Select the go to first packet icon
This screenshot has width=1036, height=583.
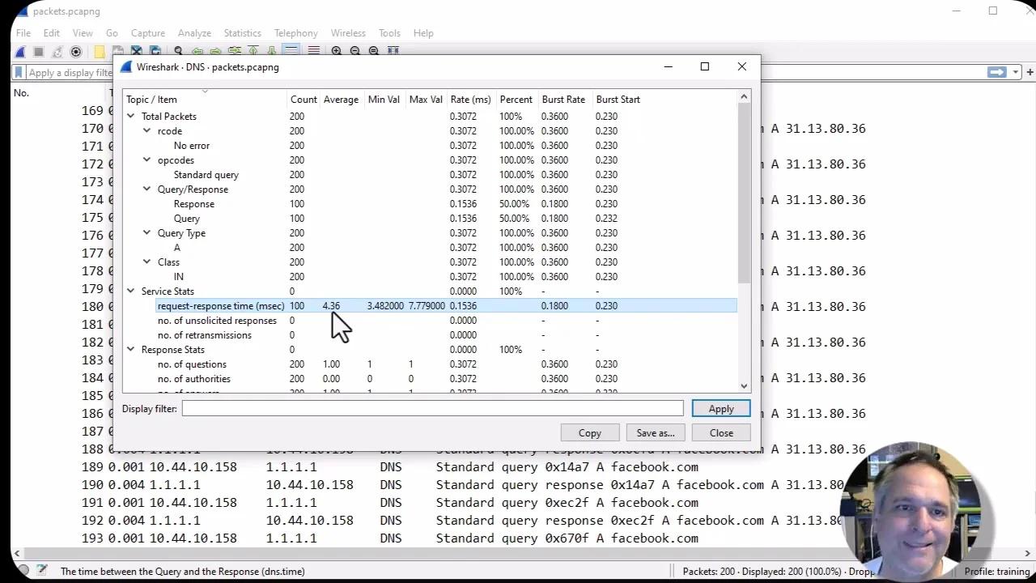[253, 51]
